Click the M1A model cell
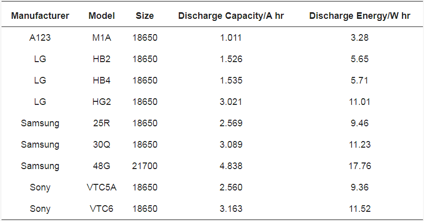424x221 pixels. 102,38
